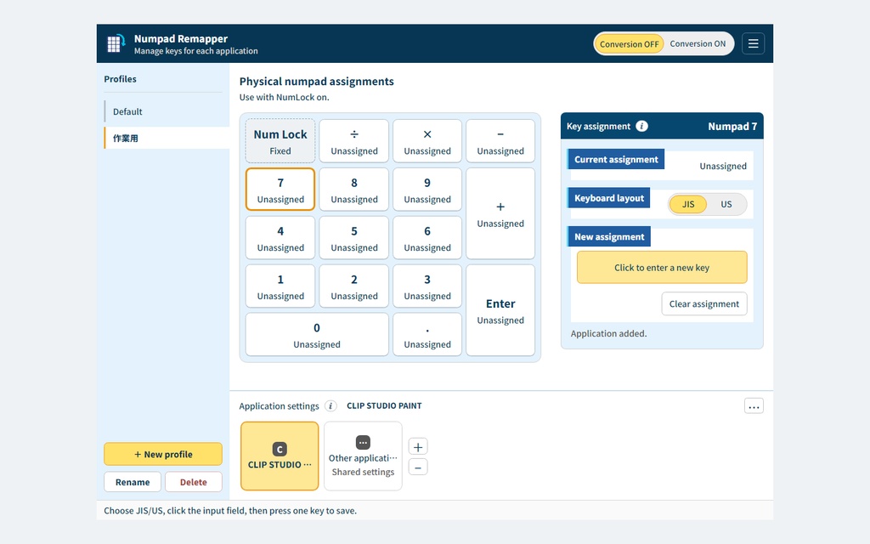Select the numpad 1 key
The image size is (870, 544).
280,286
